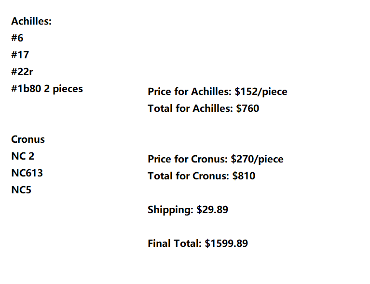Click the '$760' total amount
Image resolution: width=370 pixels, height=284 pixels.
247,108
